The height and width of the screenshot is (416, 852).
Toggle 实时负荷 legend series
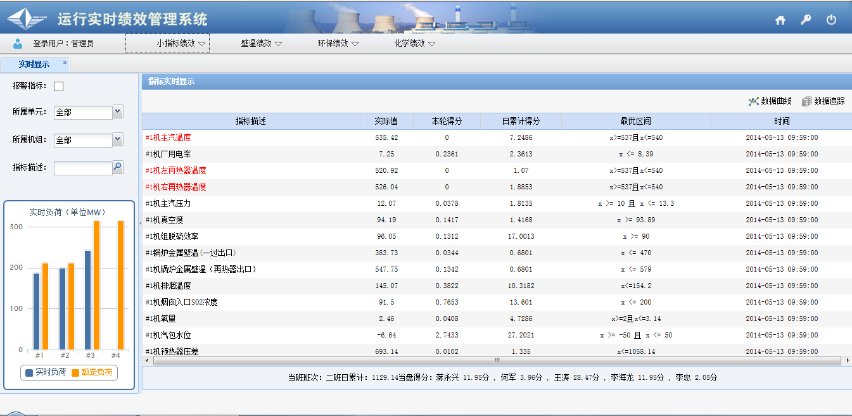tap(46, 373)
